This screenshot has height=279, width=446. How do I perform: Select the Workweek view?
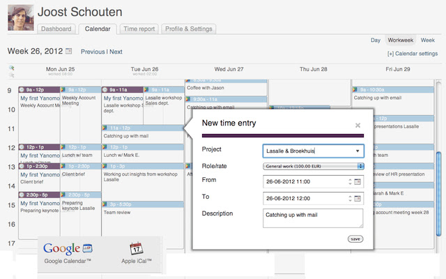click(x=401, y=41)
